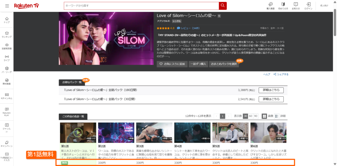Screen dimensions: 337x166
Task: Click the 第2話 episode title
Action: pyautogui.click(x=101, y=146)
